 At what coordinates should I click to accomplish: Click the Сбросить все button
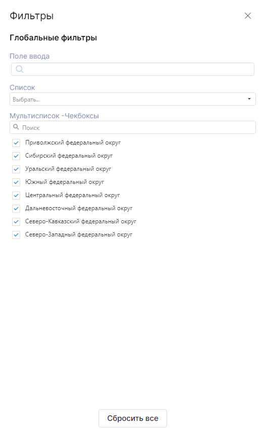(133, 418)
